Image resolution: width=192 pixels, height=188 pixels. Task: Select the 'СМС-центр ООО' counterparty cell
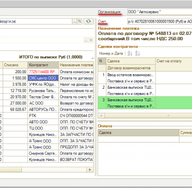(x=43, y=78)
